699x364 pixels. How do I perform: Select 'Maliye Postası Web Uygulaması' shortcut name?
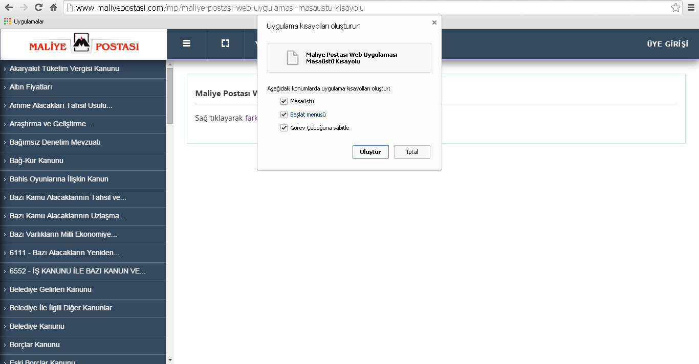[x=352, y=55]
